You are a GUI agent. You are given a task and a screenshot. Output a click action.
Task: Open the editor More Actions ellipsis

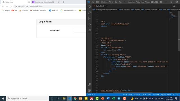click(x=177, y=6)
